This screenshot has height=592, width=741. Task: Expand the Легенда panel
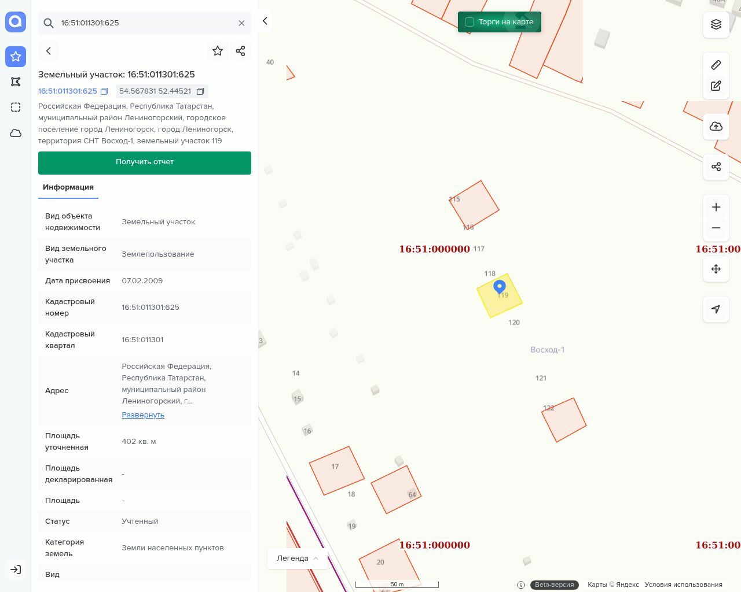pyautogui.click(x=298, y=558)
